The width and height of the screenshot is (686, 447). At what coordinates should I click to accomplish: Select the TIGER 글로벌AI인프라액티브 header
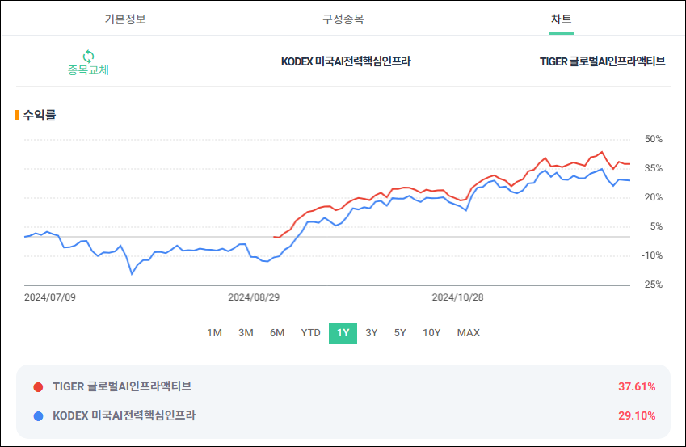(x=602, y=61)
